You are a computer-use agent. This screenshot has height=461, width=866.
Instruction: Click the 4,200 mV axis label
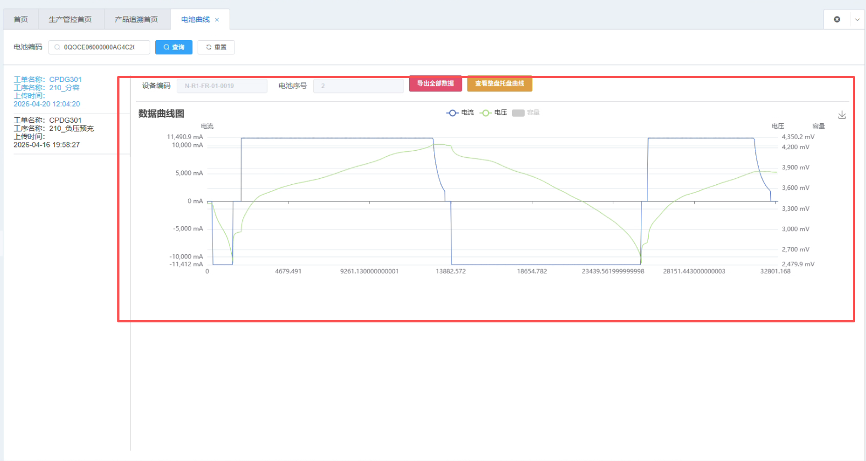[796, 147]
